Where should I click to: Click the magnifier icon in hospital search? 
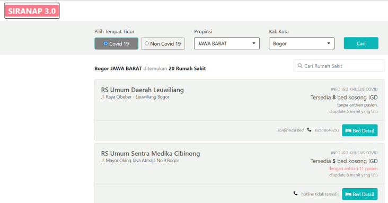tap(300, 66)
